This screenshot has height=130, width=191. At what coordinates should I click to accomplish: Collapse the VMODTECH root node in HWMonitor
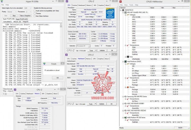121,10
